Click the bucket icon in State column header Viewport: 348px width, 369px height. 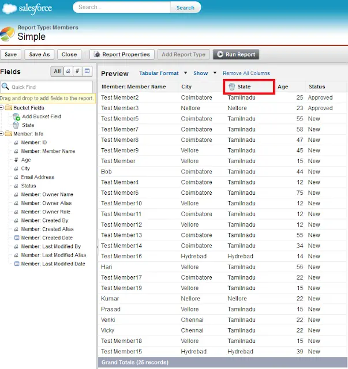(x=232, y=86)
